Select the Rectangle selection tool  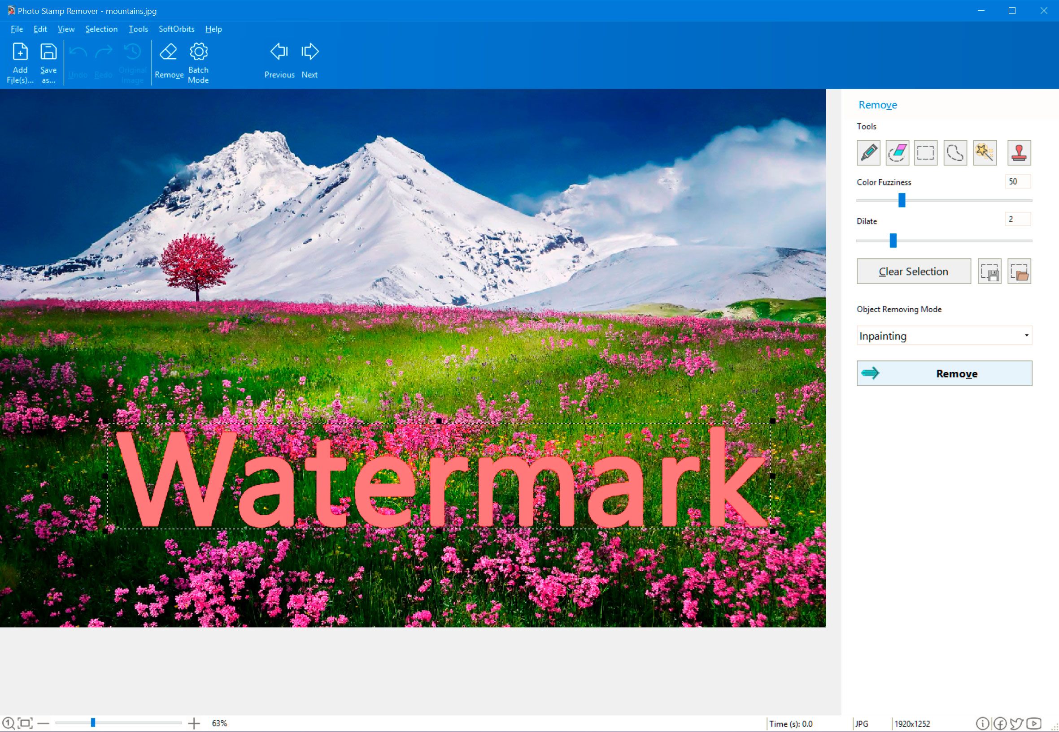point(925,152)
